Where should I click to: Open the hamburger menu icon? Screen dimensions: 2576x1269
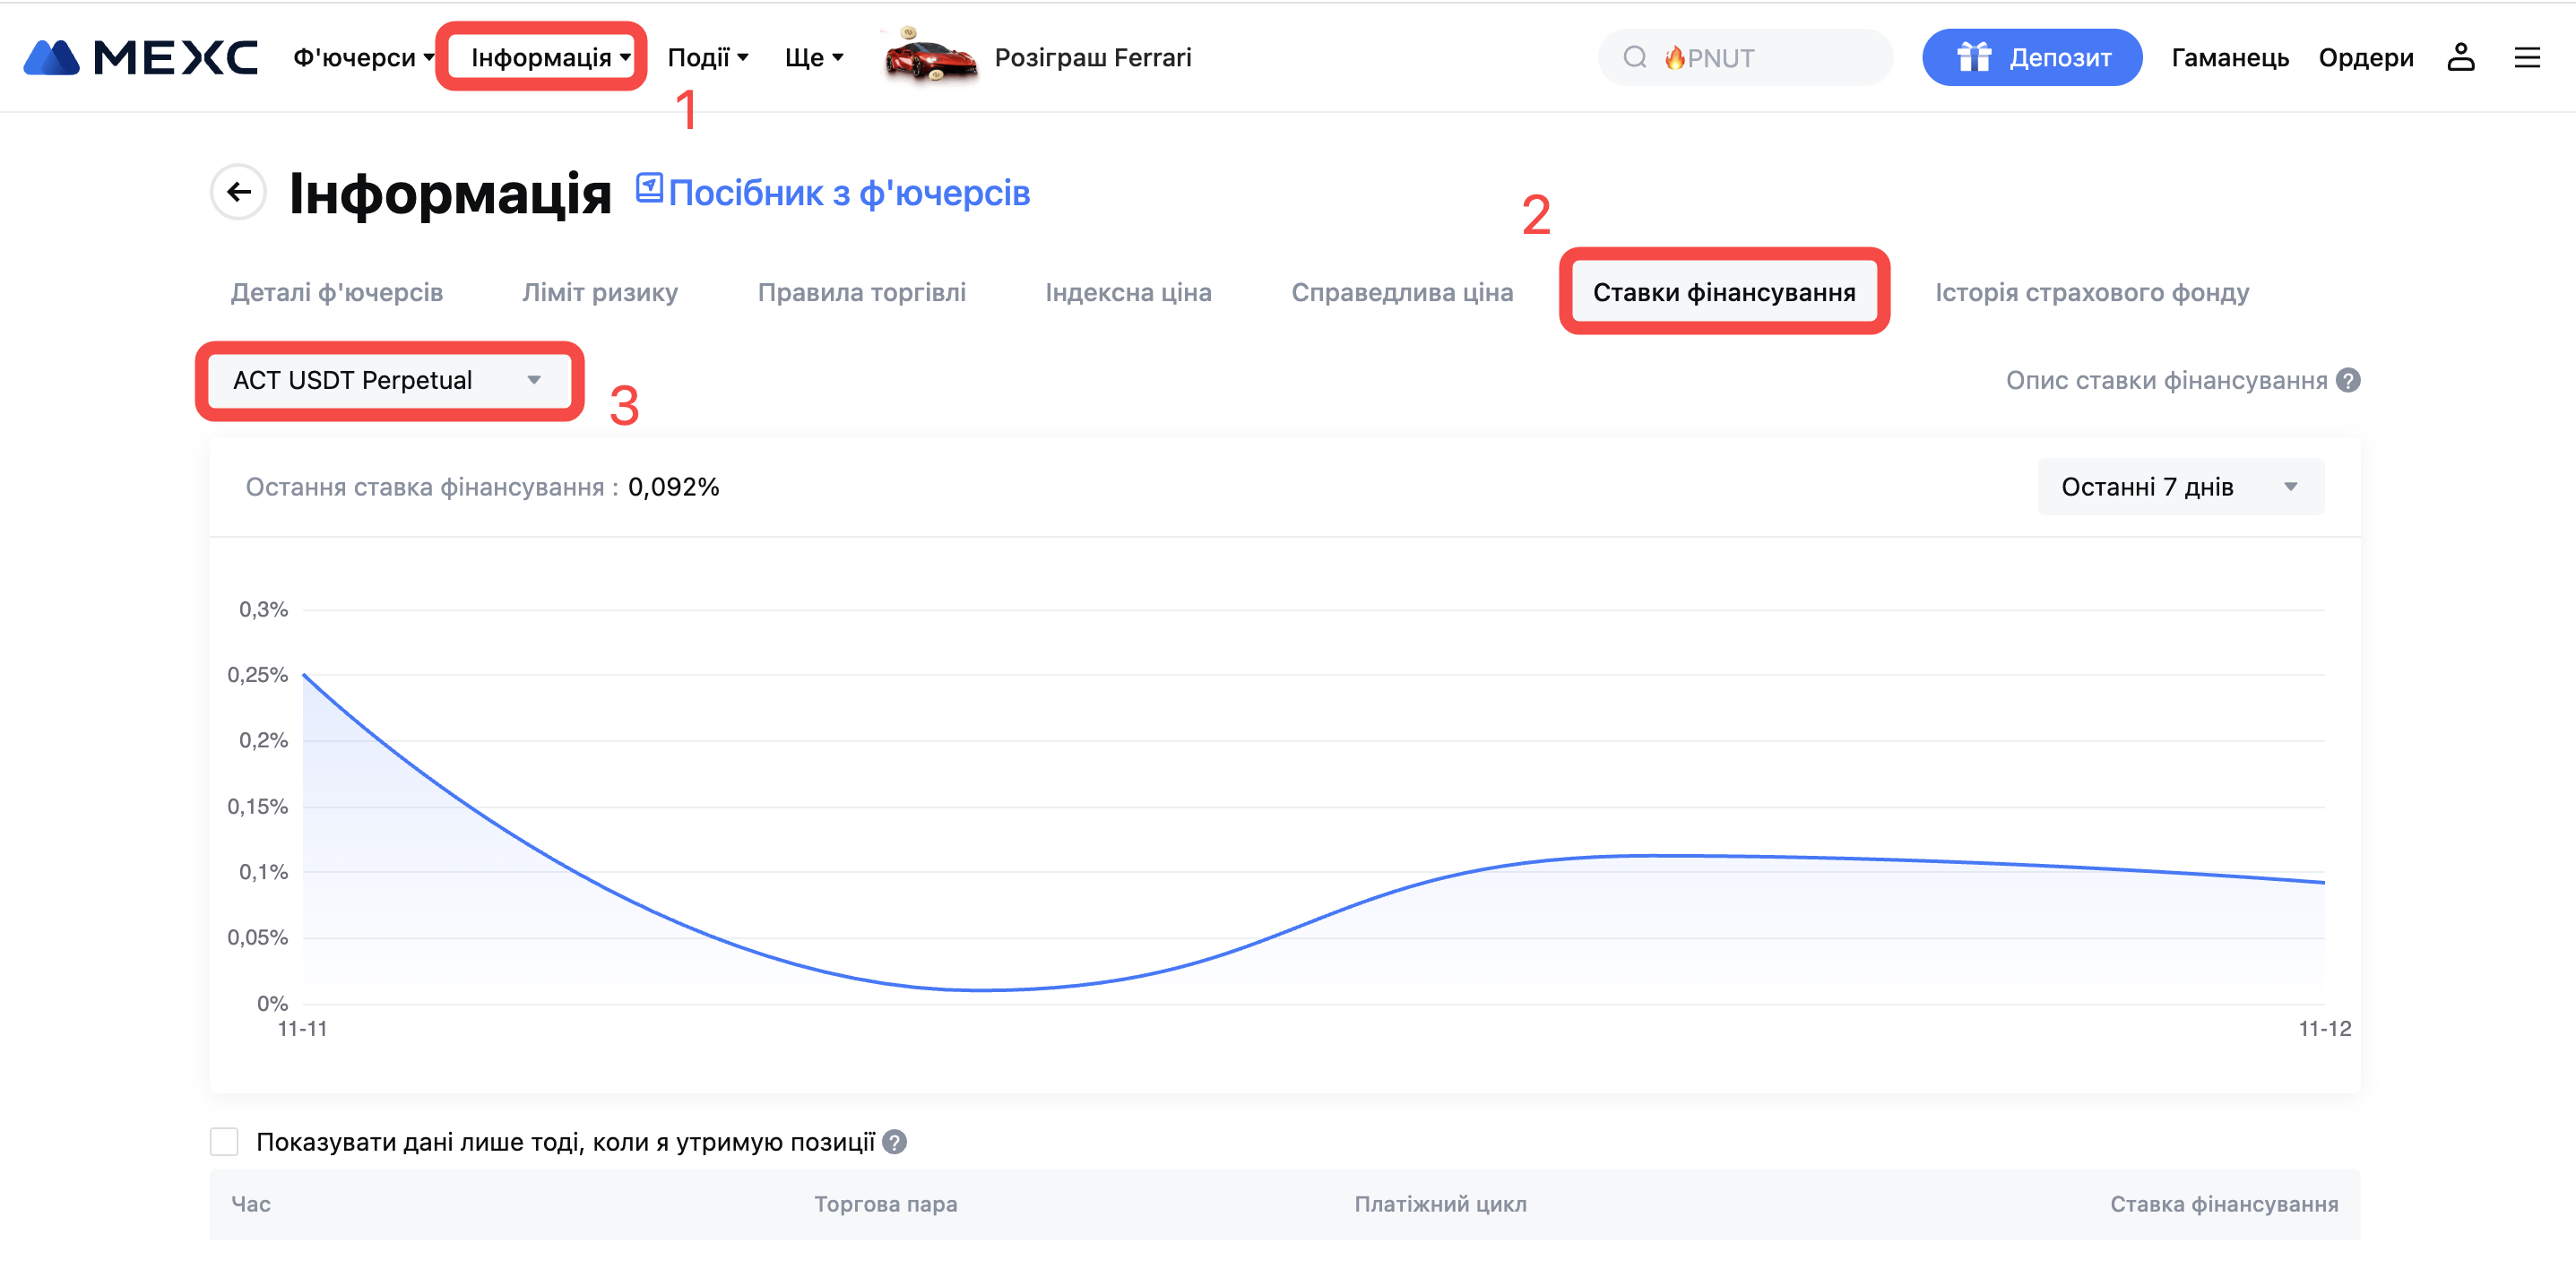pos(2527,58)
